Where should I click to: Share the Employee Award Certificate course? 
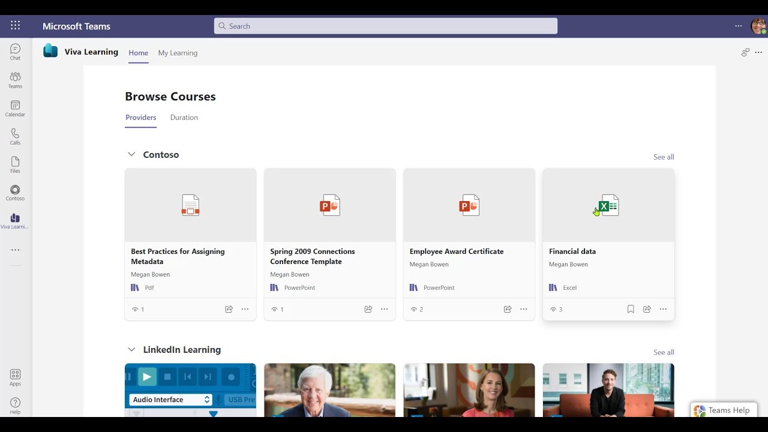pyautogui.click(x=507, y=309)
